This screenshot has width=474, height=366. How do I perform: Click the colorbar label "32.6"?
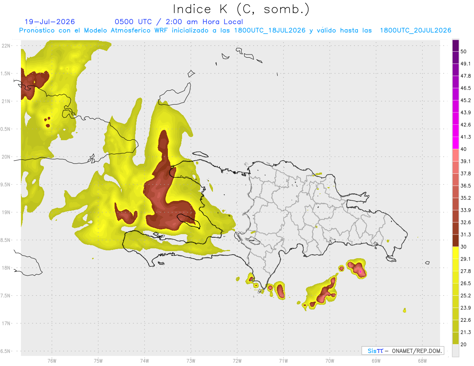coord(466,222)
